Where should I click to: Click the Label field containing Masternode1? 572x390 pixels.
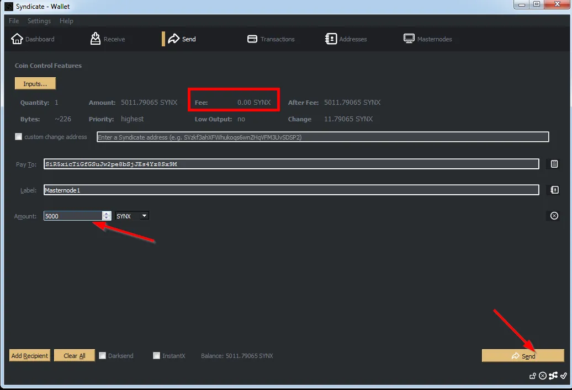pyautogui.click(x=291, y=190)
